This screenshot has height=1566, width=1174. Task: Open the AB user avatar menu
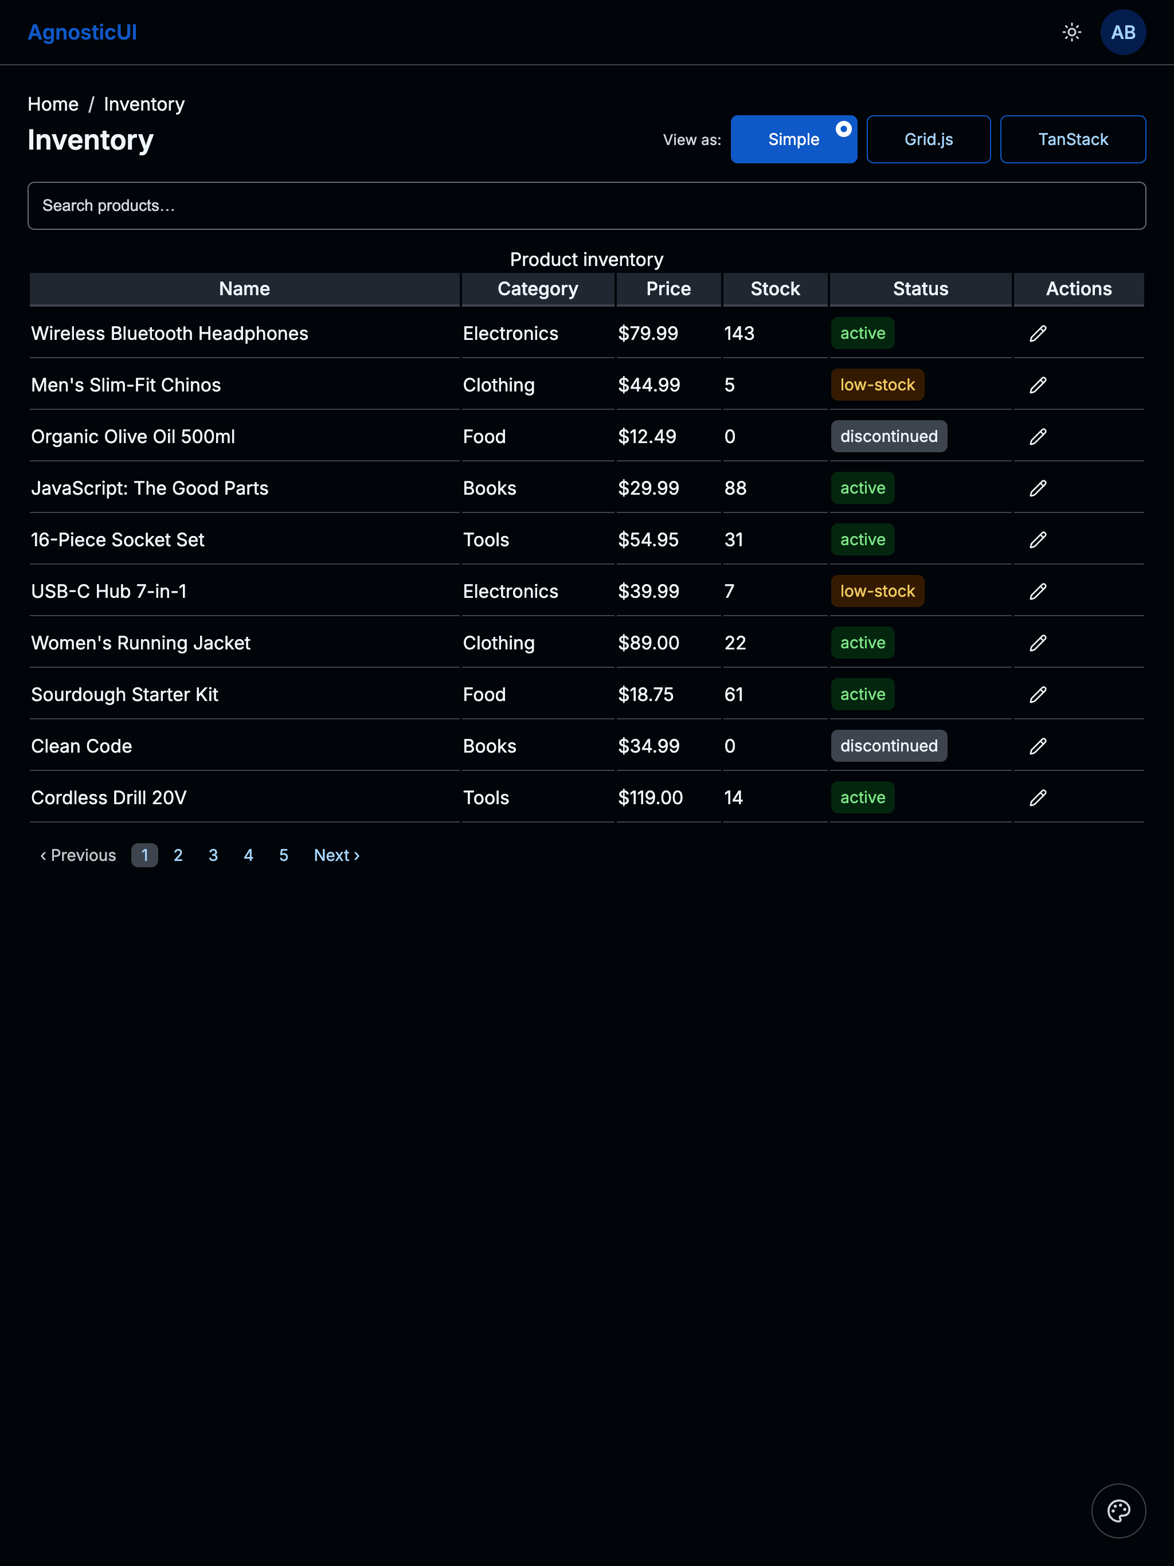(1123, 32)
